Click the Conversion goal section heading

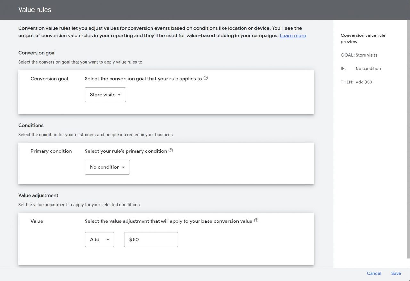pyautogui.click(x=37, y=53)
